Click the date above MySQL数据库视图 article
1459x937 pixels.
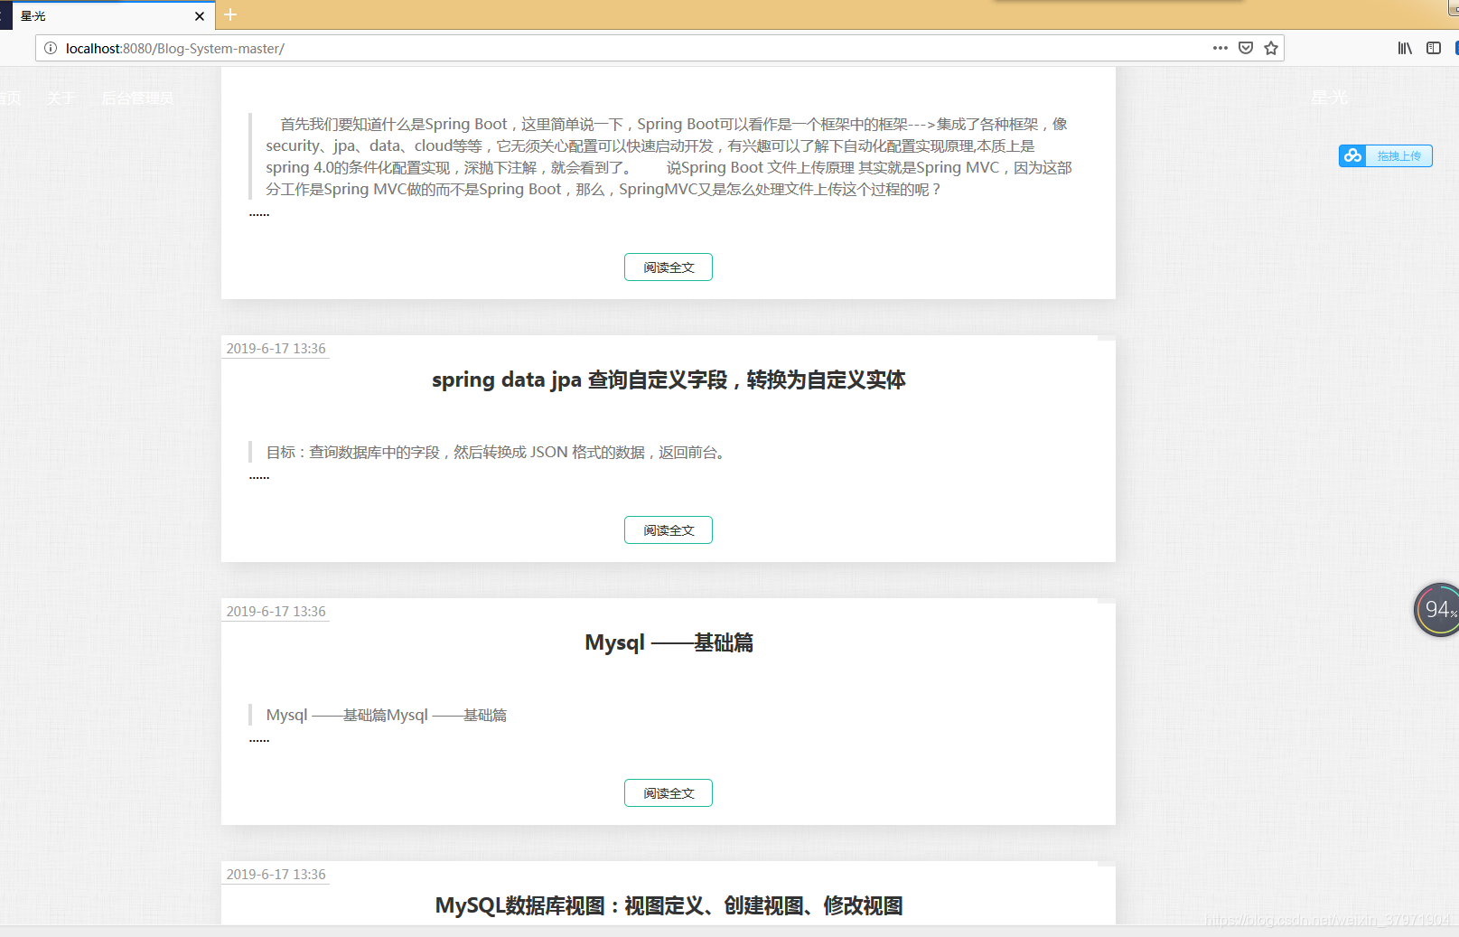[x=276, y=875]
